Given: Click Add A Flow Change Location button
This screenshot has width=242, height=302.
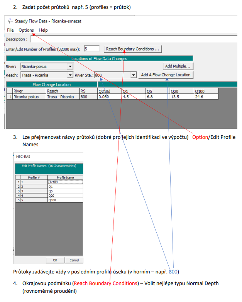Looking at the screenshot, I should coord(166,75).
